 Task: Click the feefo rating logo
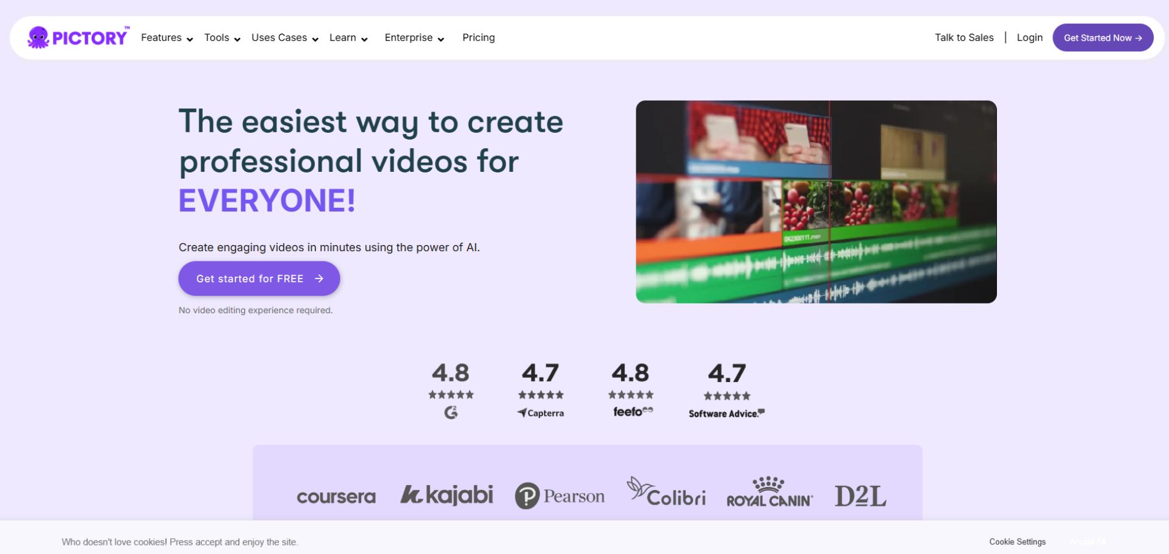click(632, 412)
